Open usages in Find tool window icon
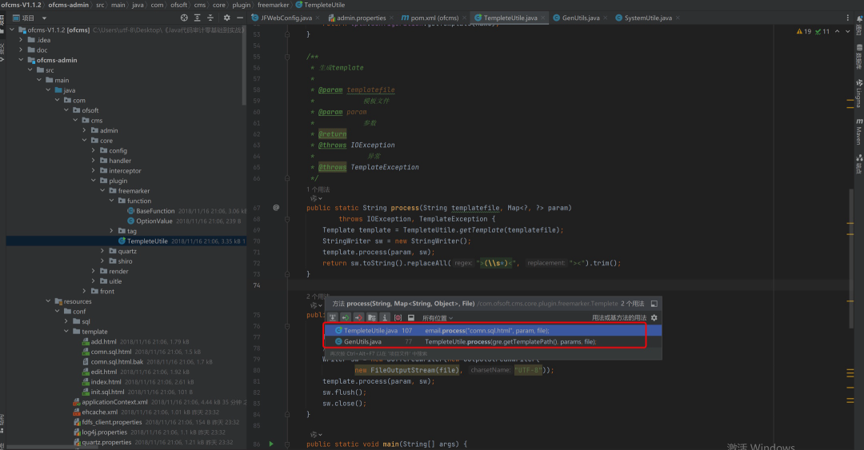The height and width of the screenshot is (450, 864). [x=654, y=304]
